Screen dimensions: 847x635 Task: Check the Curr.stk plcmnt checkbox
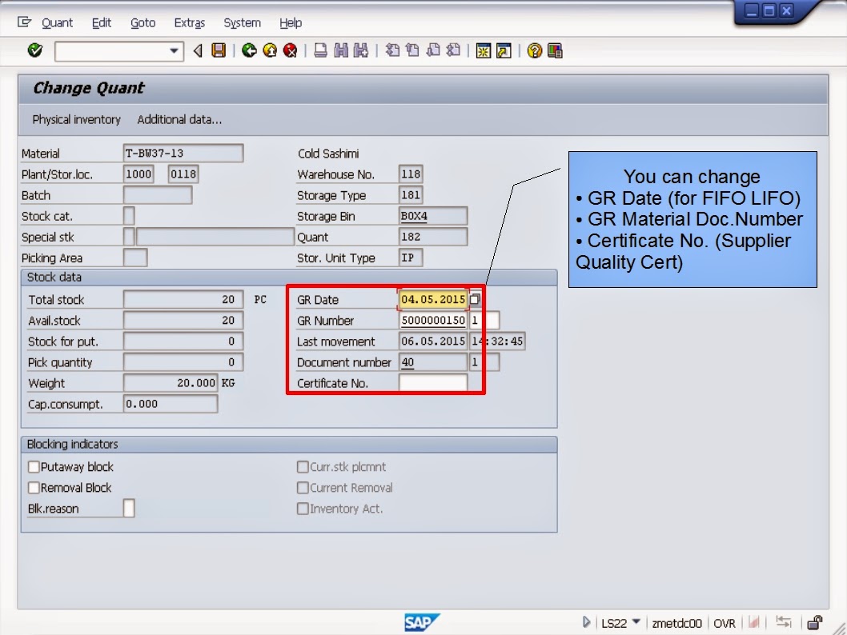(x=303, y=466)
